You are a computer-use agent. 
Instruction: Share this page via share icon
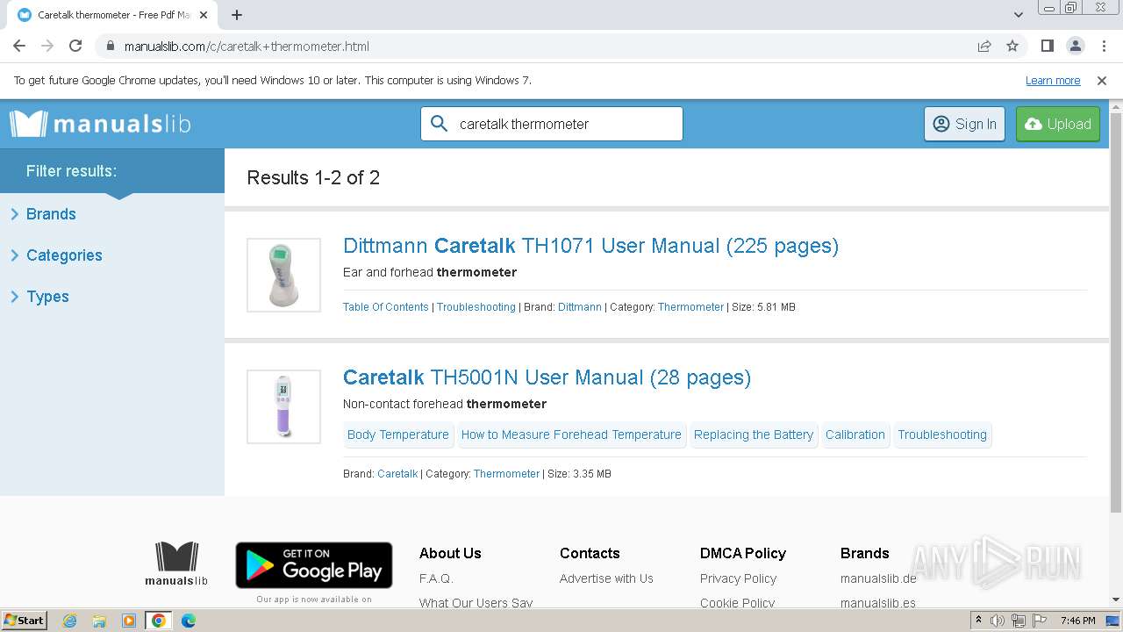(984, 47)
